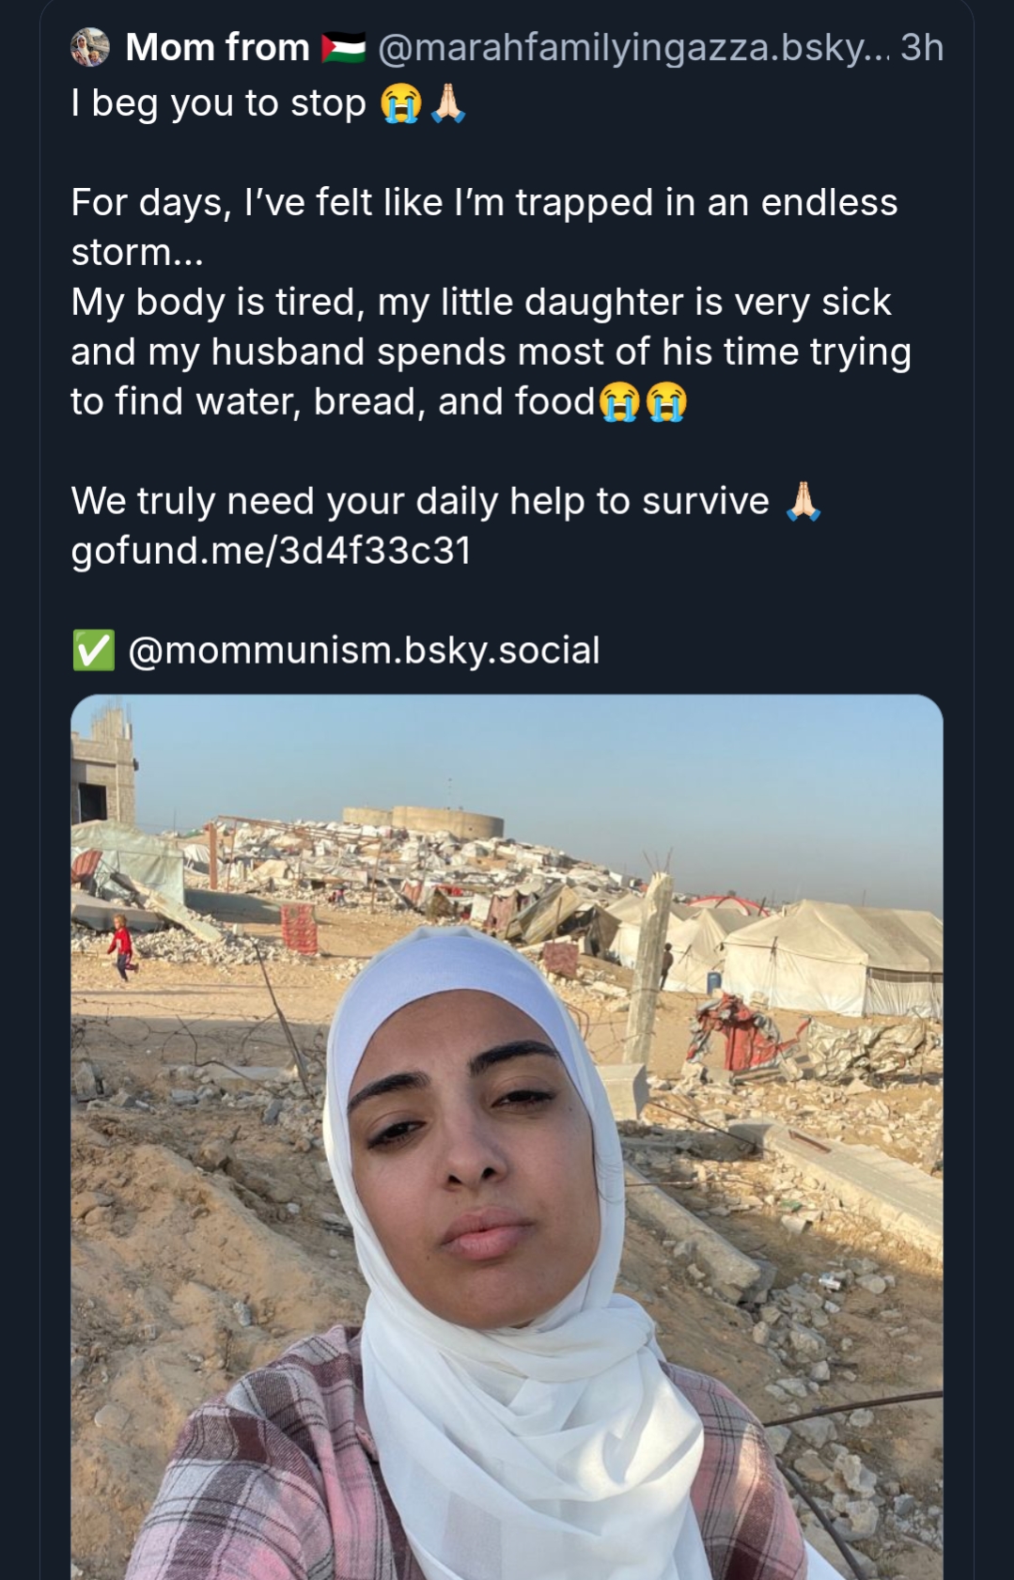Click the word "storm..." in the post
1014x1580 pixels.
[x=137, y=253]
